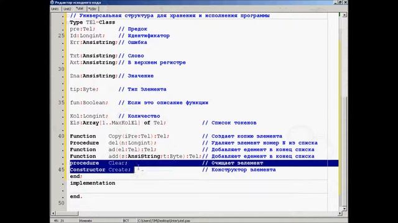Click the comment 'Идентификатор'
The width and height of the screenshot is (398, 223).
[x=149, y=36]
